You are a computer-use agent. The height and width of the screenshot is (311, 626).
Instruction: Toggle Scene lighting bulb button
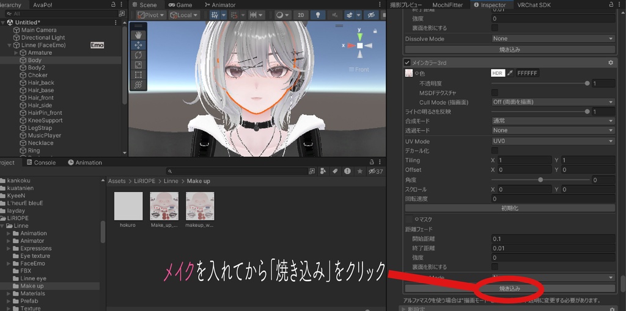coord(318,15)
